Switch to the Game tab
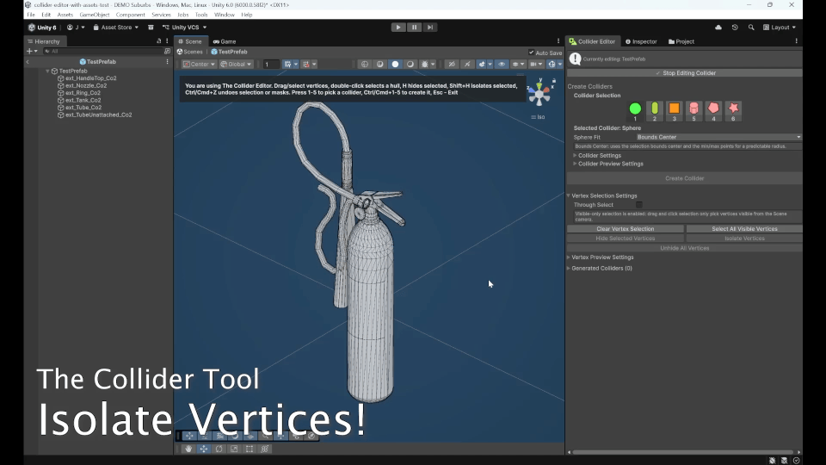Screen dimensions: 826x465 coord(225,41)
